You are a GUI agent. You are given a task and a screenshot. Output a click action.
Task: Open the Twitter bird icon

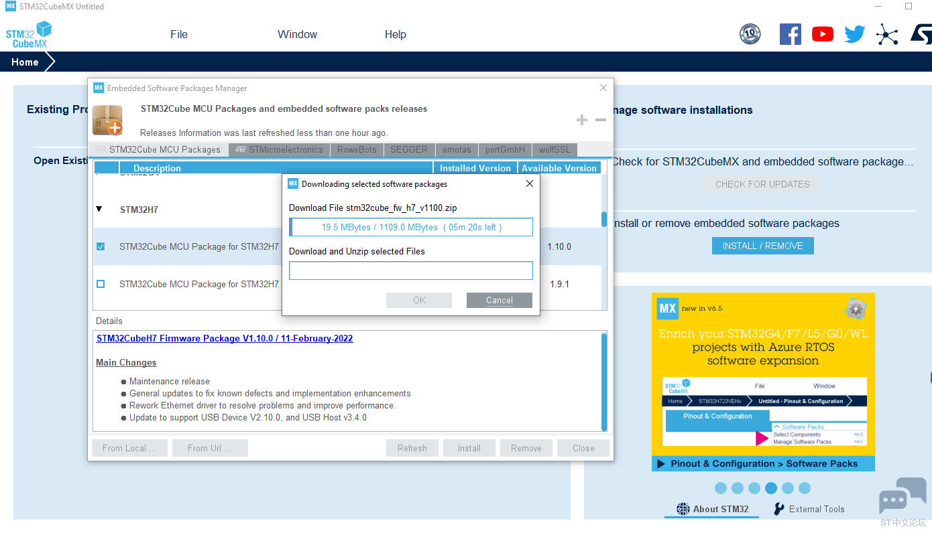point(855,34)
